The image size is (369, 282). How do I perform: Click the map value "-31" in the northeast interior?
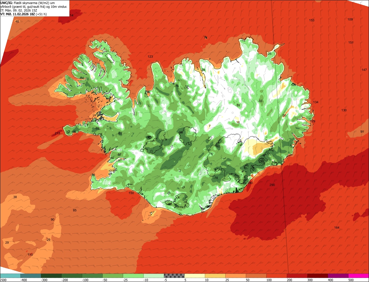[238, 105]
